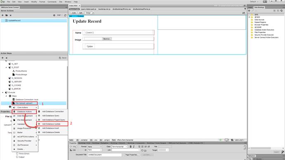Click the Save icon in Action Steps

click(x=62, y=58)
